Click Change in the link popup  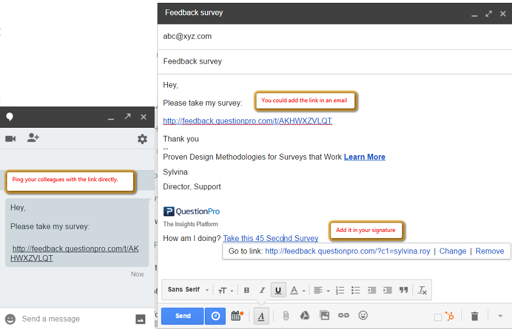[x=452, y=251]
